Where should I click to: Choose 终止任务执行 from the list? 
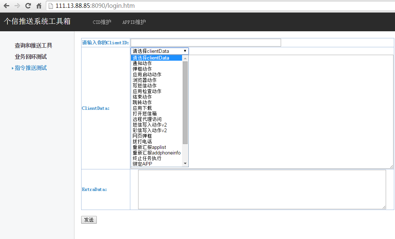156,159
